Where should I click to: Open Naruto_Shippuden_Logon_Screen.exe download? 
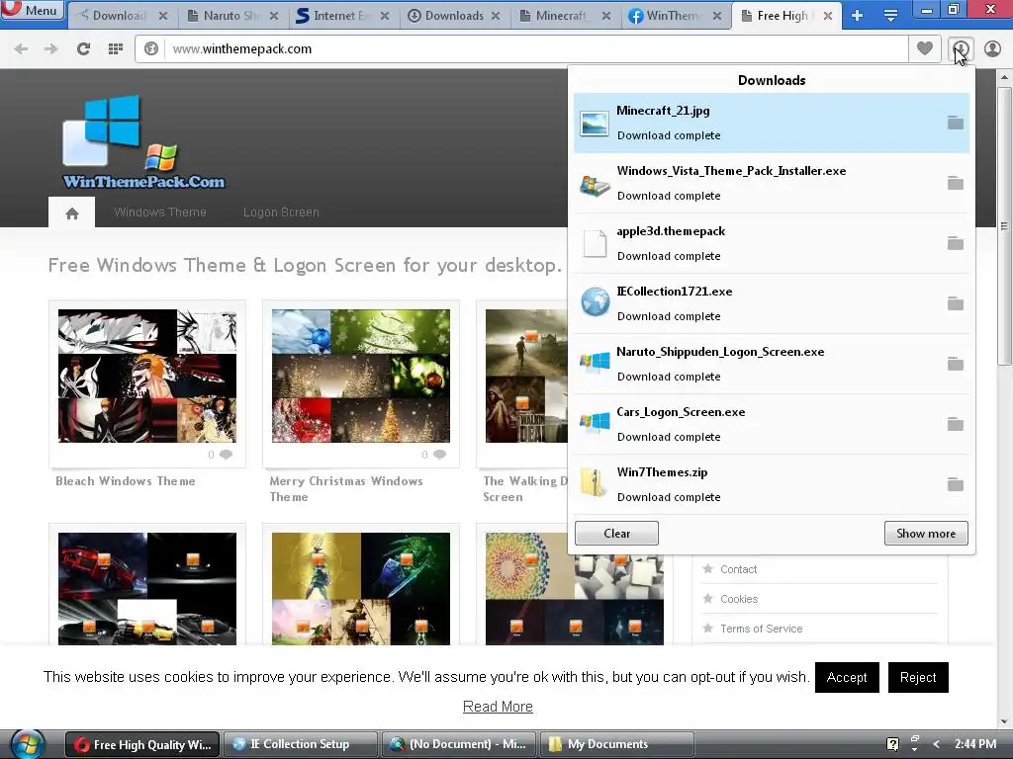772,364
